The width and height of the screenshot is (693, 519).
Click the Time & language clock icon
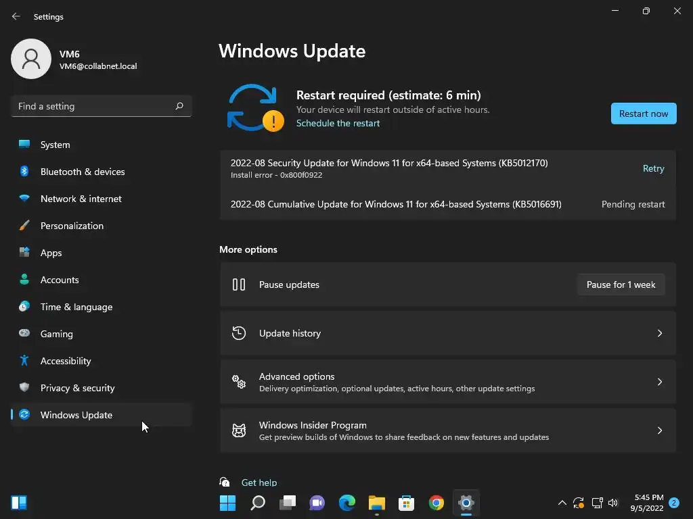click(x=24, y=306)
